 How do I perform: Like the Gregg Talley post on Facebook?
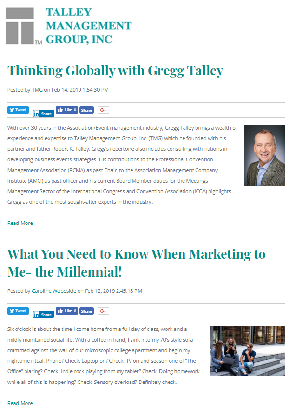[67, 110]
